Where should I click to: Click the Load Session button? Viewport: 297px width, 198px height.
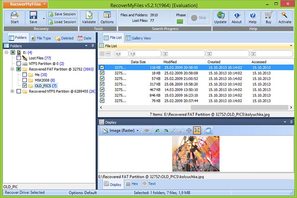point(62,22)
